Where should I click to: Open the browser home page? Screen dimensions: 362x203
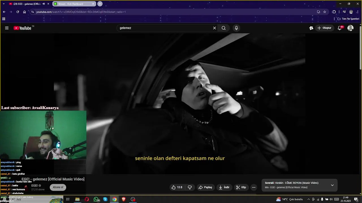tap(24, 12)
